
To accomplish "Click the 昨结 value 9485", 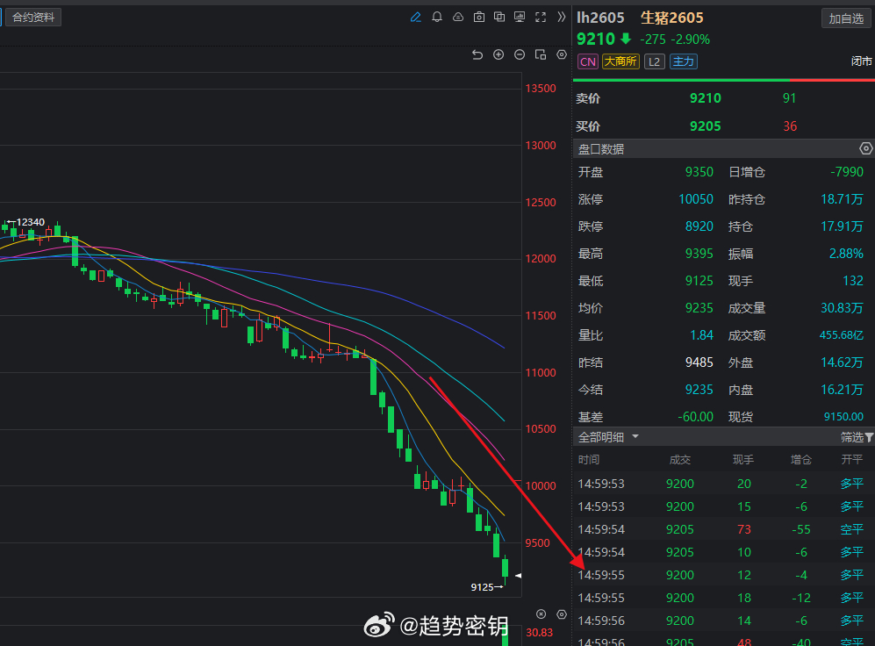I will (699, 362).
